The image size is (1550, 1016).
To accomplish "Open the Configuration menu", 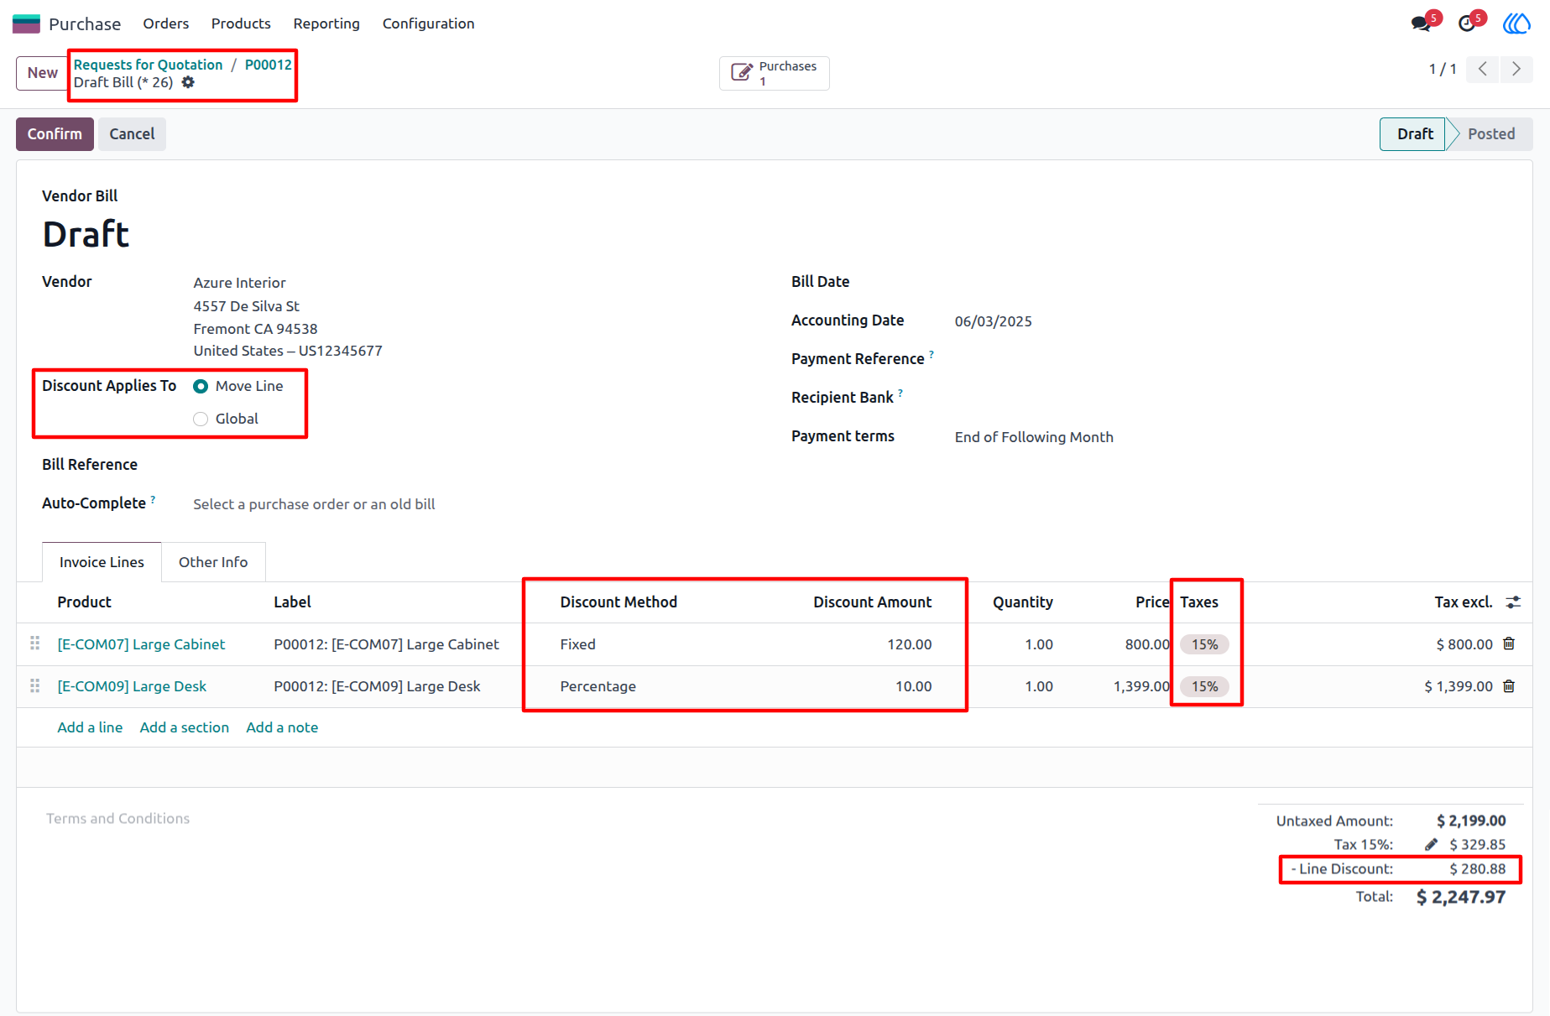I will pos(429,23).
